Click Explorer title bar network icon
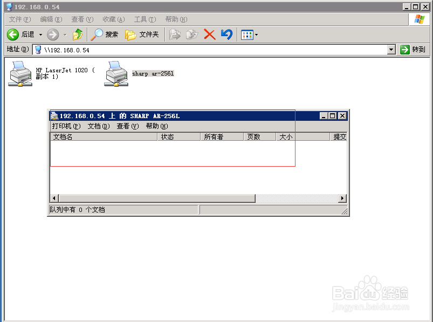 pyautogui.click(x=9, y=6)
